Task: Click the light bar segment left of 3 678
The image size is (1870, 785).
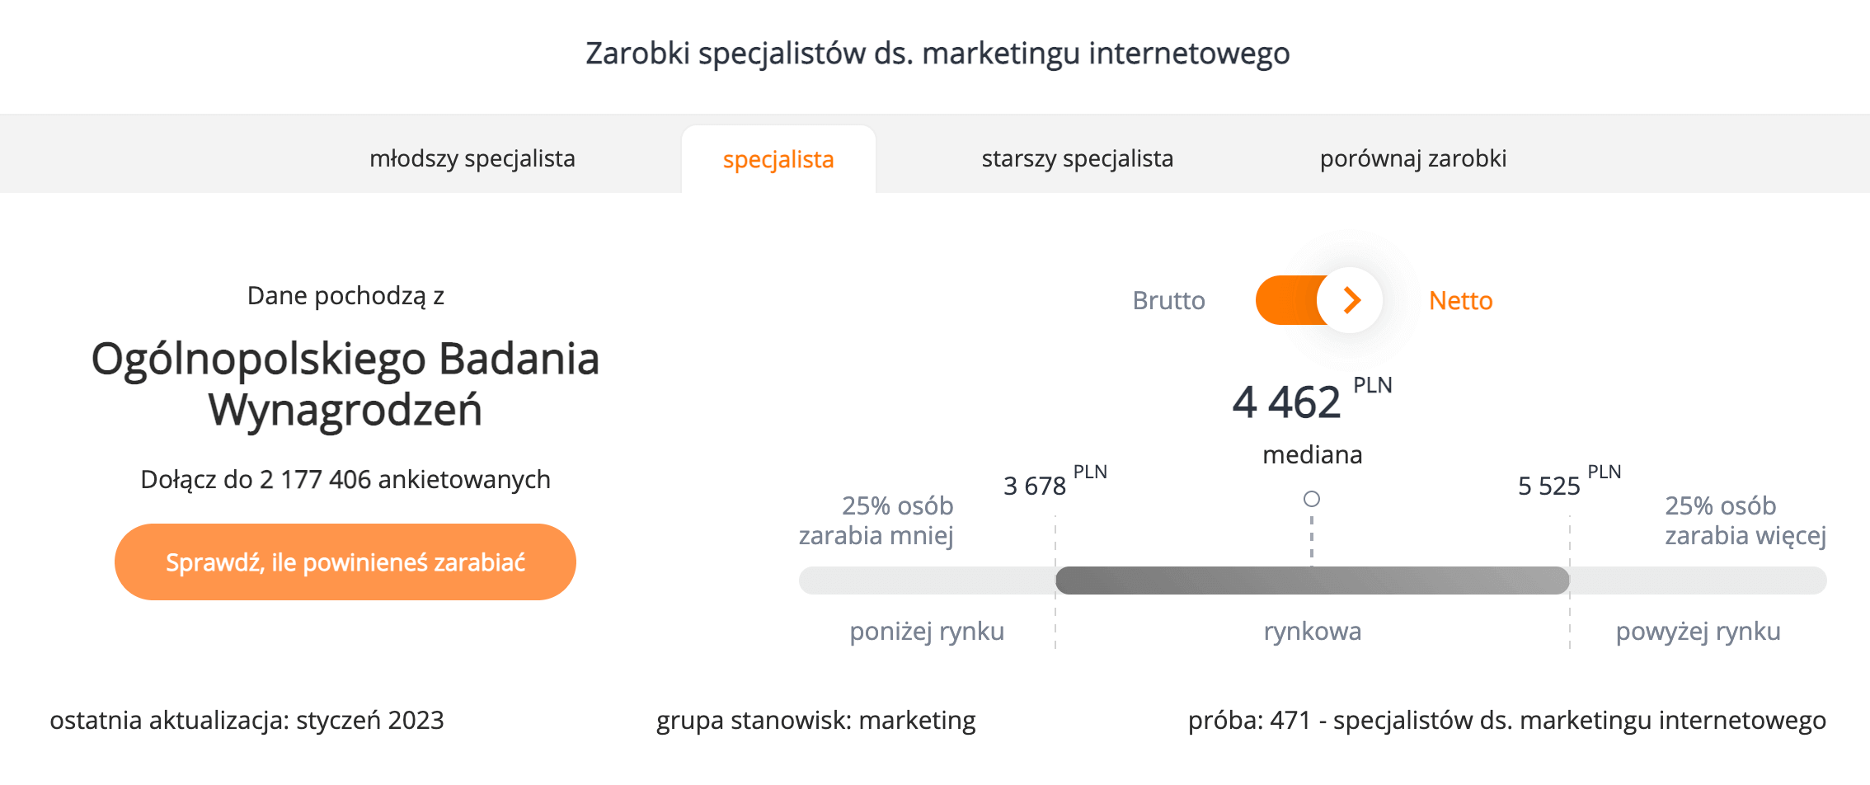Action: click(927, 581)
